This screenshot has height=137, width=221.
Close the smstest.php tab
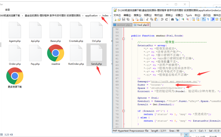pos(131,25)
